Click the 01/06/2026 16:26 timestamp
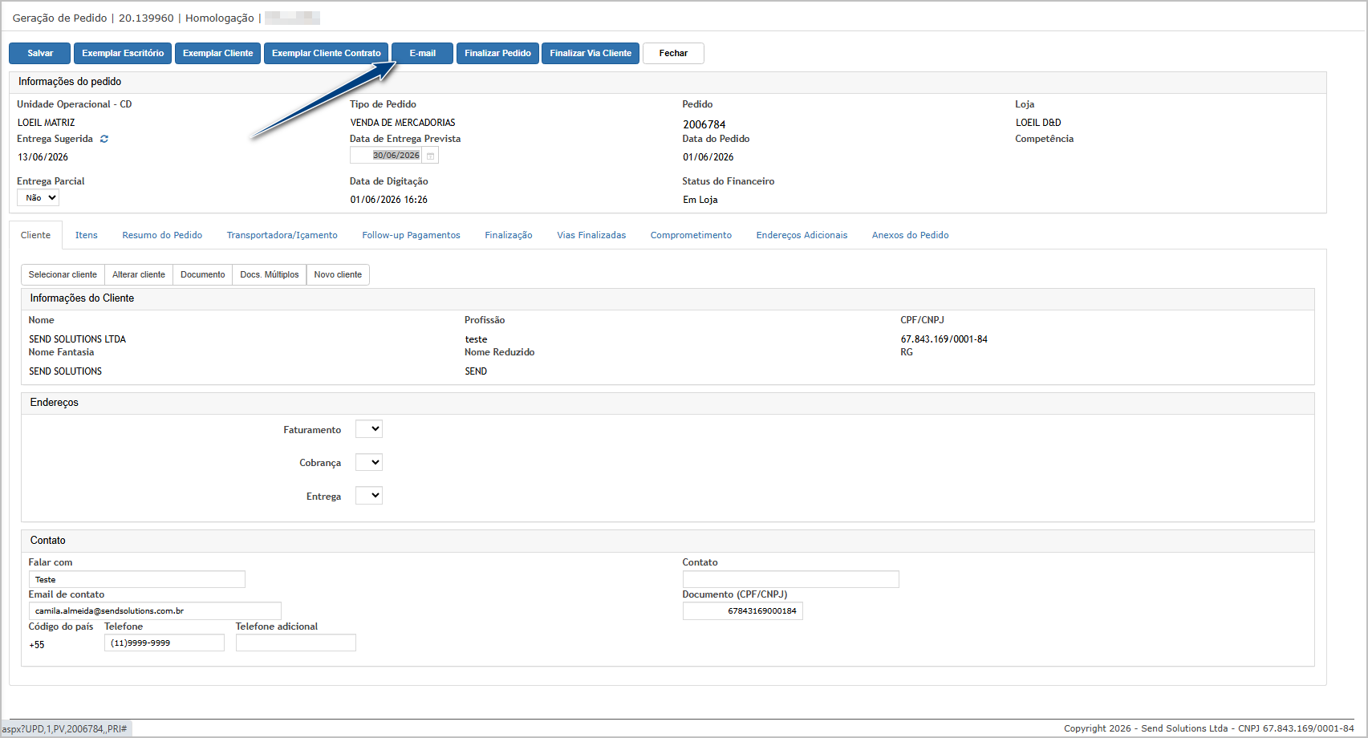 click(389, 200)
